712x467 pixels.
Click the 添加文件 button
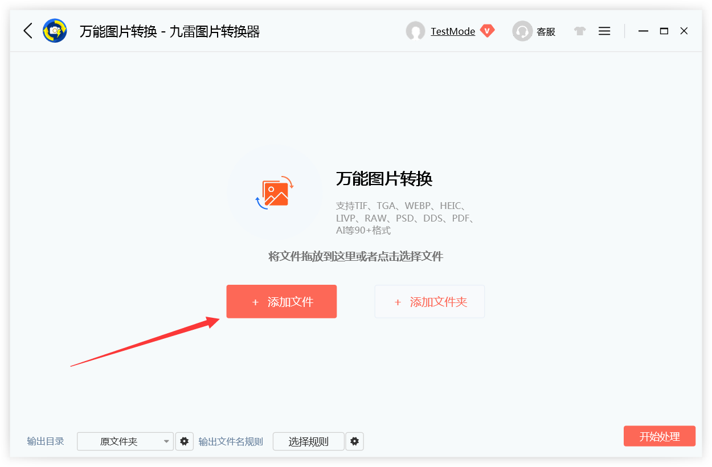(281, 302)
